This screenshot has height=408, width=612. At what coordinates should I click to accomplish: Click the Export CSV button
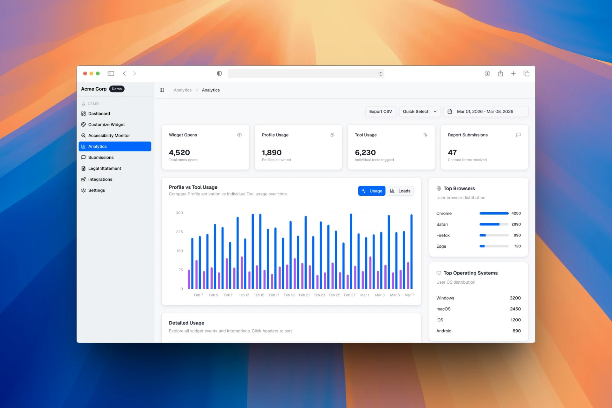pyautogui.click(x=380, y=112)
